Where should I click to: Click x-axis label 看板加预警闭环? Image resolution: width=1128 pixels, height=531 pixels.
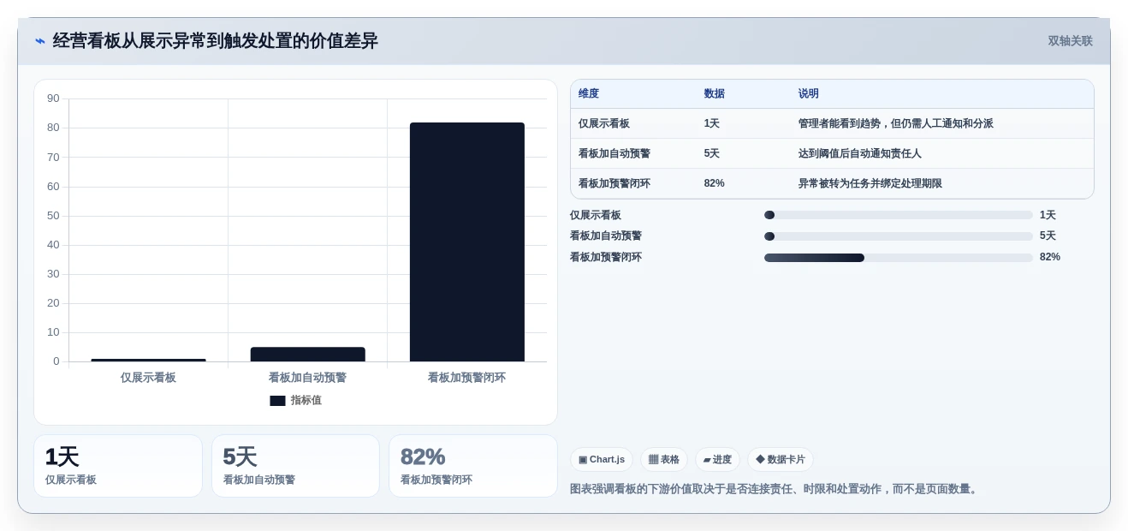[467, 378]
